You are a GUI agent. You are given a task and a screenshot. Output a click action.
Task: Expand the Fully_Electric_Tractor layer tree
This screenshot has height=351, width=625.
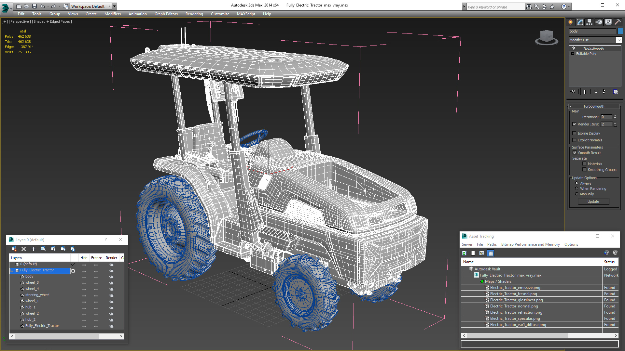tap(12, 270)
